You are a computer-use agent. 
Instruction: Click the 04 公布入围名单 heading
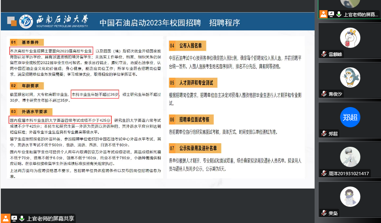click(x=187, y=45)
